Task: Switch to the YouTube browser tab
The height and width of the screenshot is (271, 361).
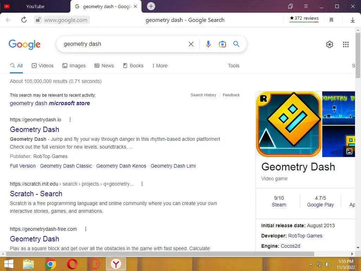Action: click(x=35, y=6)
